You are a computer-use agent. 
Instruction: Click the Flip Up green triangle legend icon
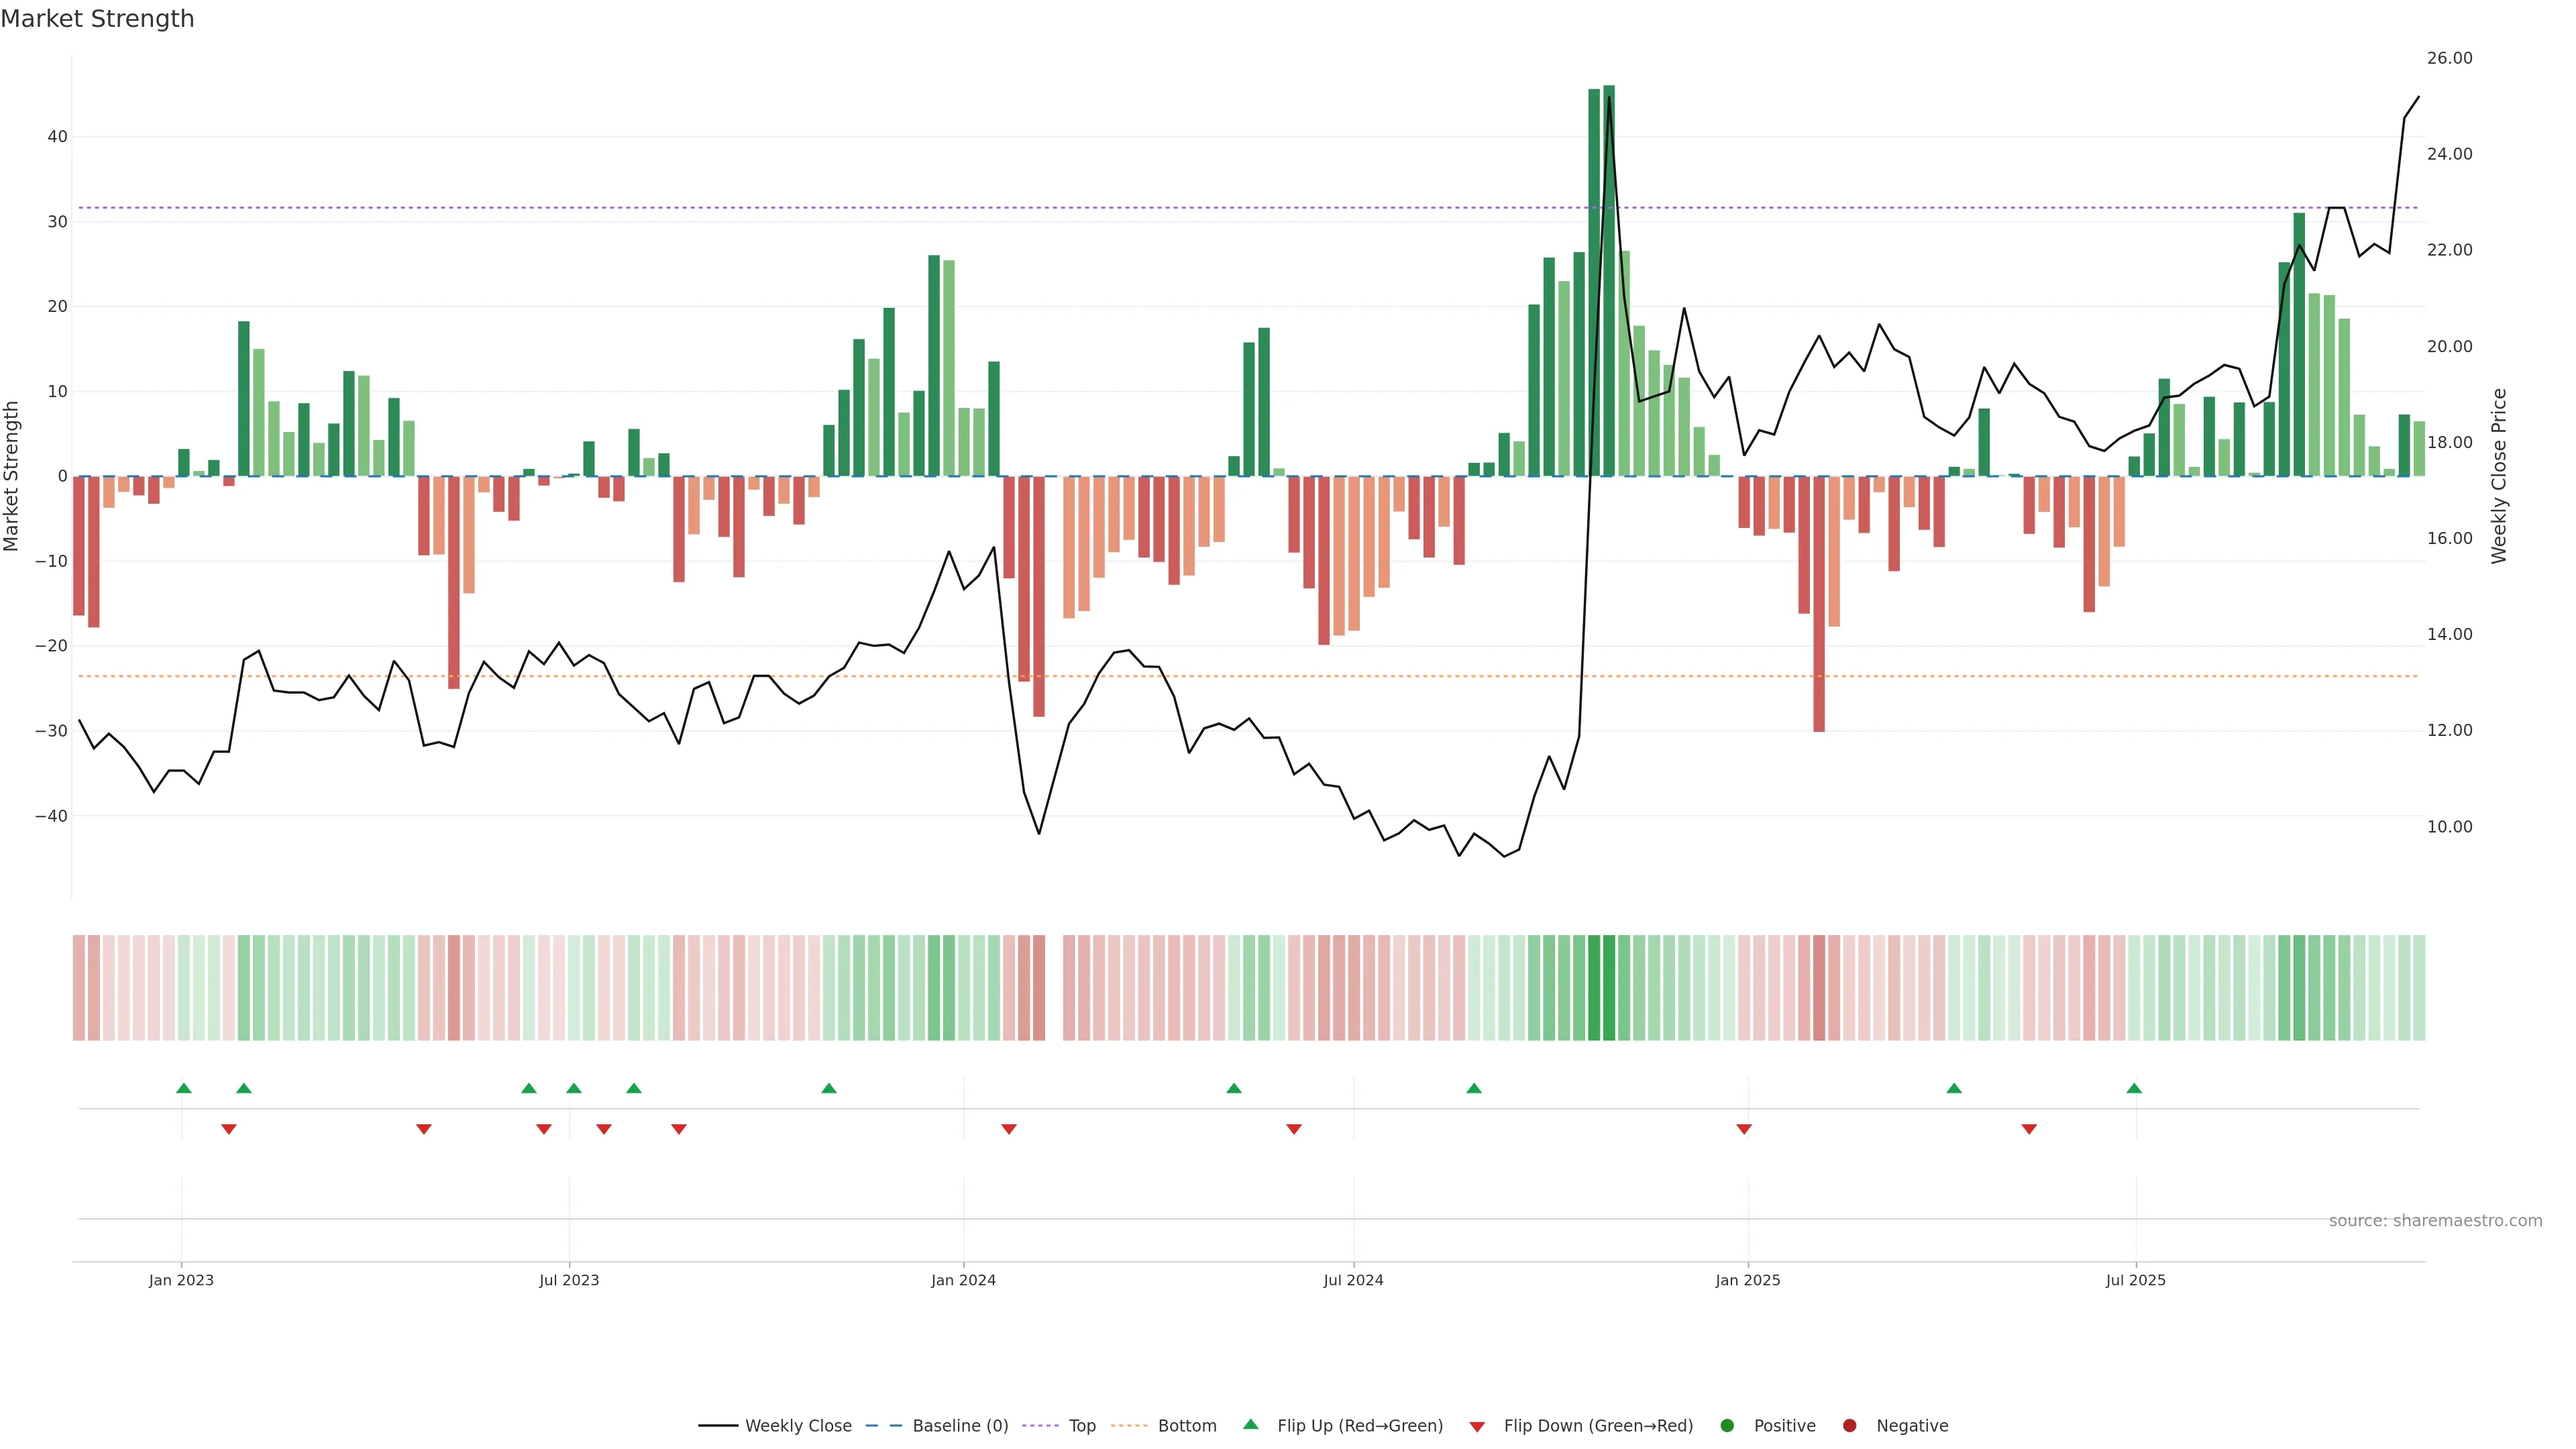pos(1250,1424)
